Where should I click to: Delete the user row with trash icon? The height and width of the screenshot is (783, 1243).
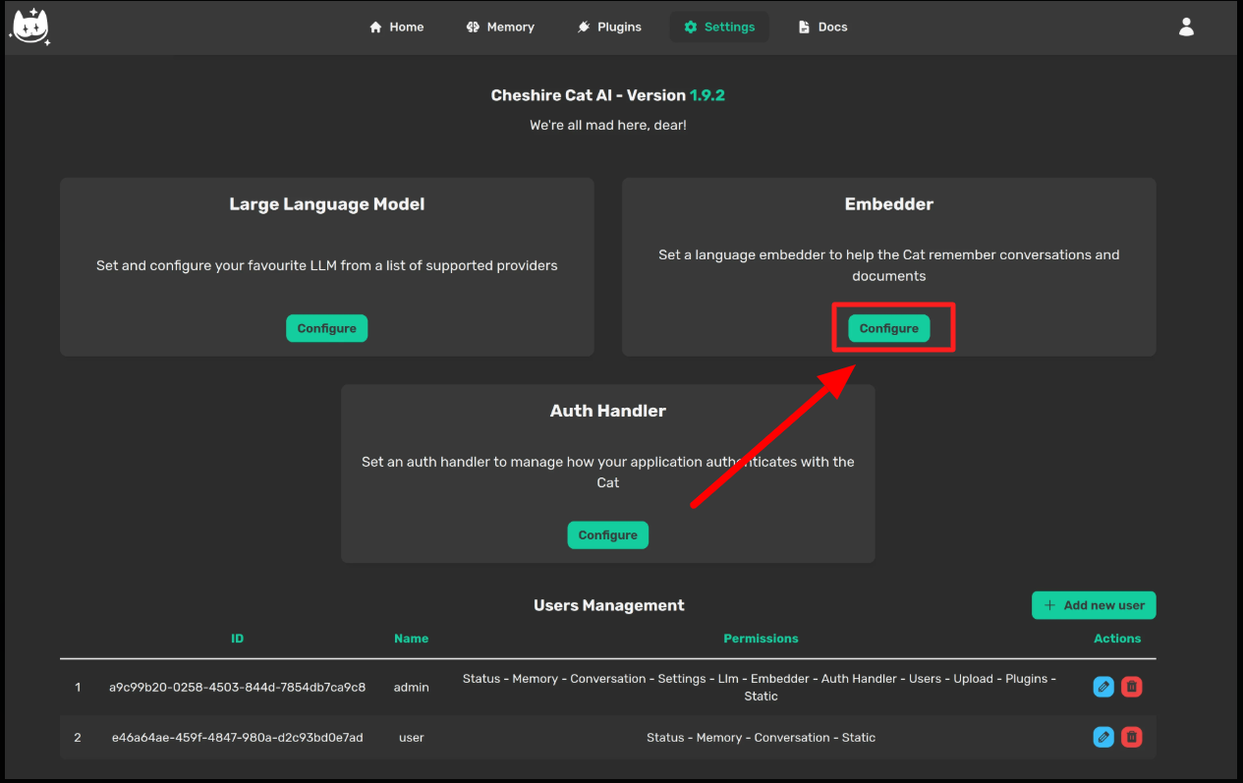(x=1131, y=737)
